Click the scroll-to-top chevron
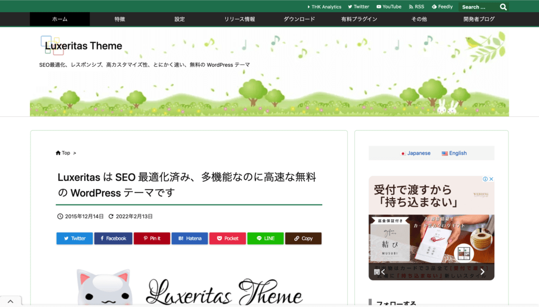Screen dimensions: 539x307 [x=11, y=302]
